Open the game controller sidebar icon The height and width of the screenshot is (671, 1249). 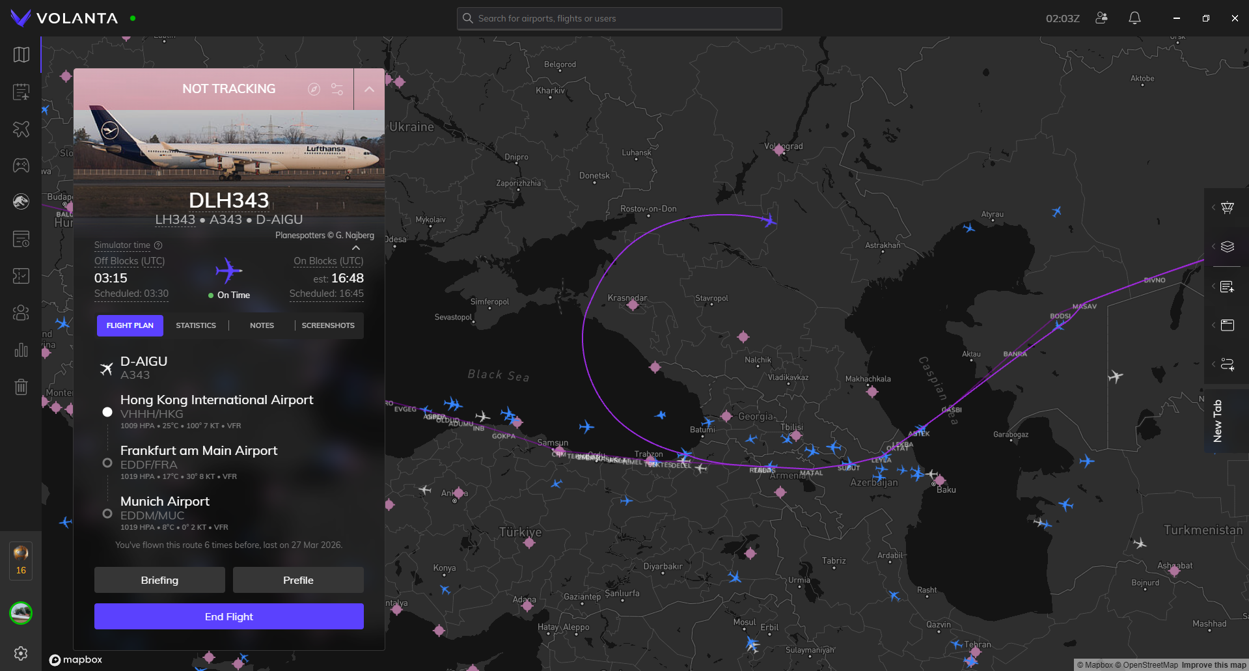click(x=21, y=165)
